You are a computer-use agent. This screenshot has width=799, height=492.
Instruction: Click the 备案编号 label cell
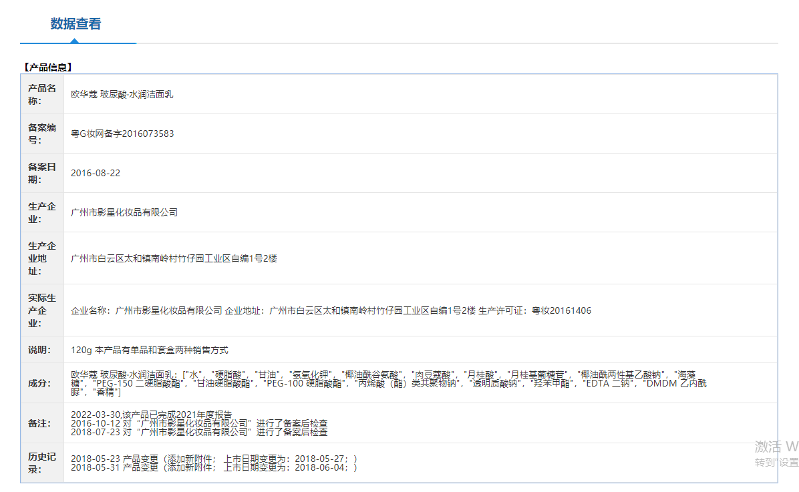pyautogui.click(x=42, y=134)
